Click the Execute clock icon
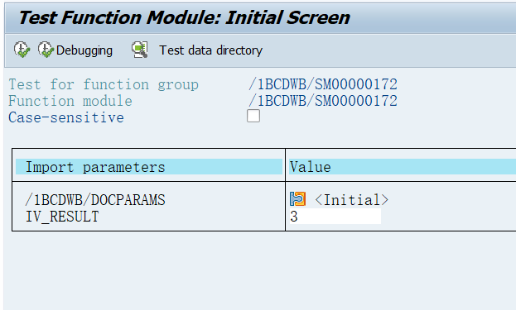Screen dimensions: 516x310 pyautogui.click(x=22, y=50)
